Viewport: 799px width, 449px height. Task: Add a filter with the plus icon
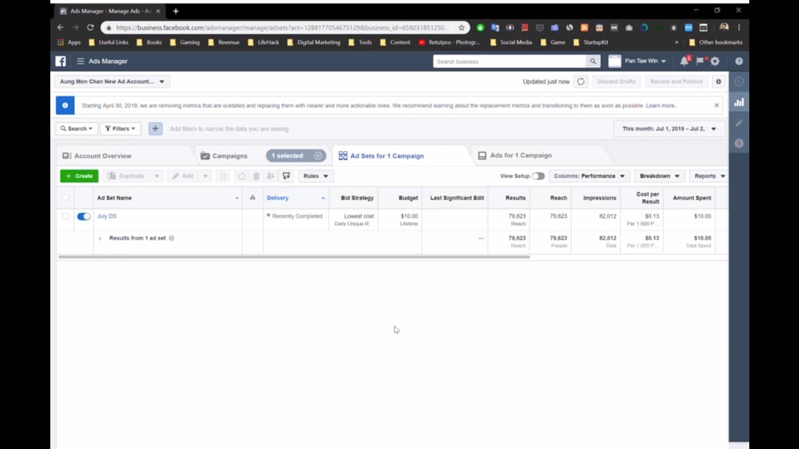click(155, 129)
